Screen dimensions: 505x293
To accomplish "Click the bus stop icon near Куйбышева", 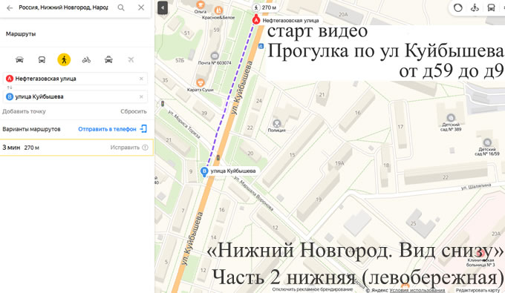I will tap(261, 46).
